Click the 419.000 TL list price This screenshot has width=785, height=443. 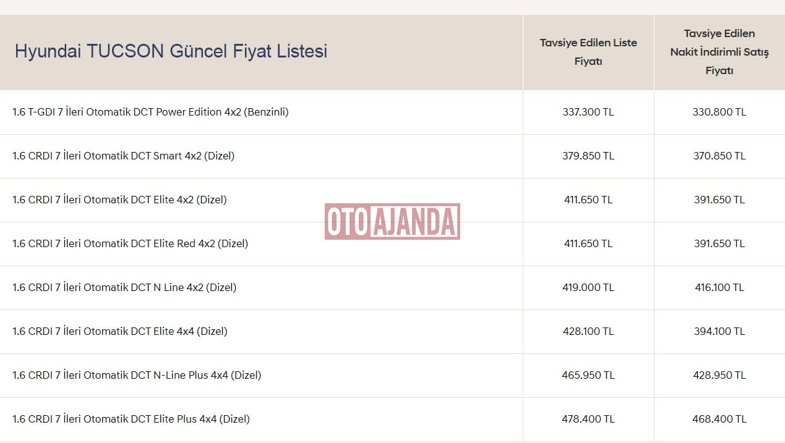click(588, 287)
